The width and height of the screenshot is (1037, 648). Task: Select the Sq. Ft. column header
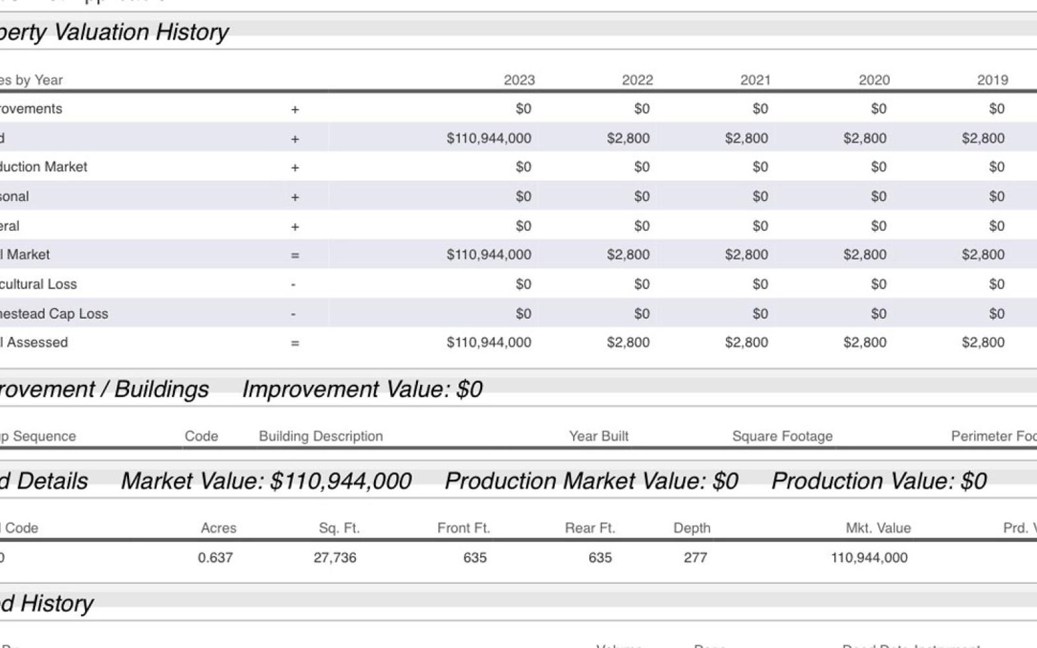[339, 528]
